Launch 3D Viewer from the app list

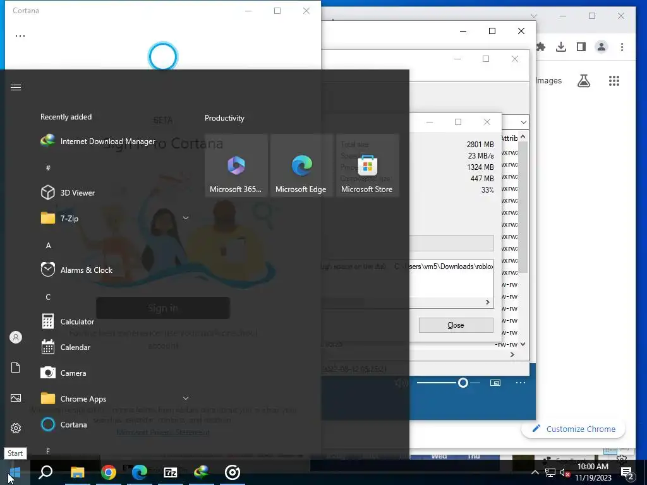(x=67, y=193)
